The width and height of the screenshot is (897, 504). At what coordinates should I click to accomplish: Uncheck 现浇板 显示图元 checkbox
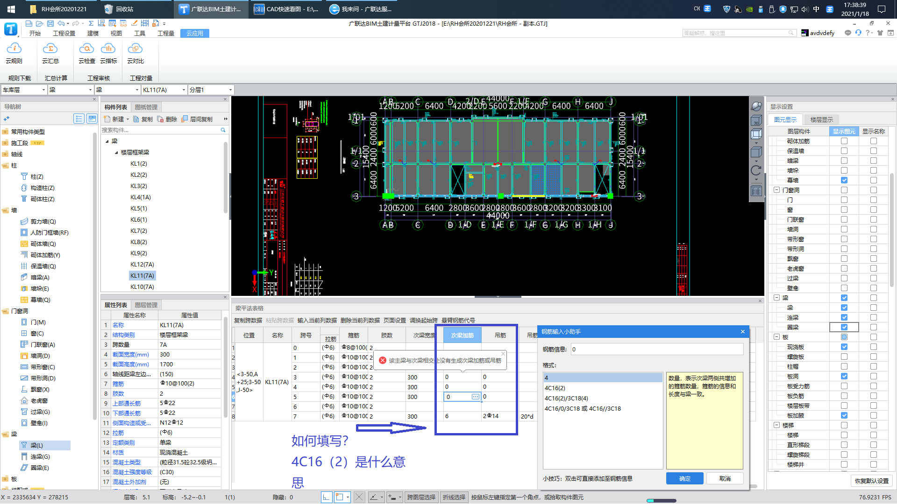[x=844, y=347]
